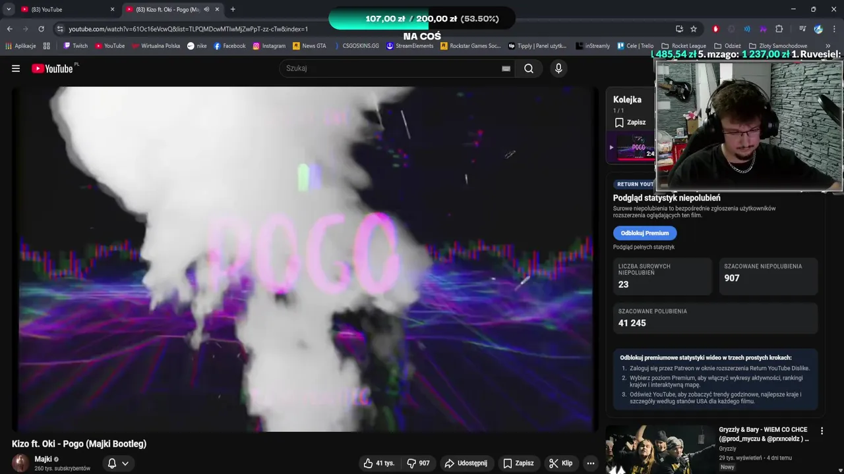Start voice search with microphone icon
844x474 pixels.
558,68
